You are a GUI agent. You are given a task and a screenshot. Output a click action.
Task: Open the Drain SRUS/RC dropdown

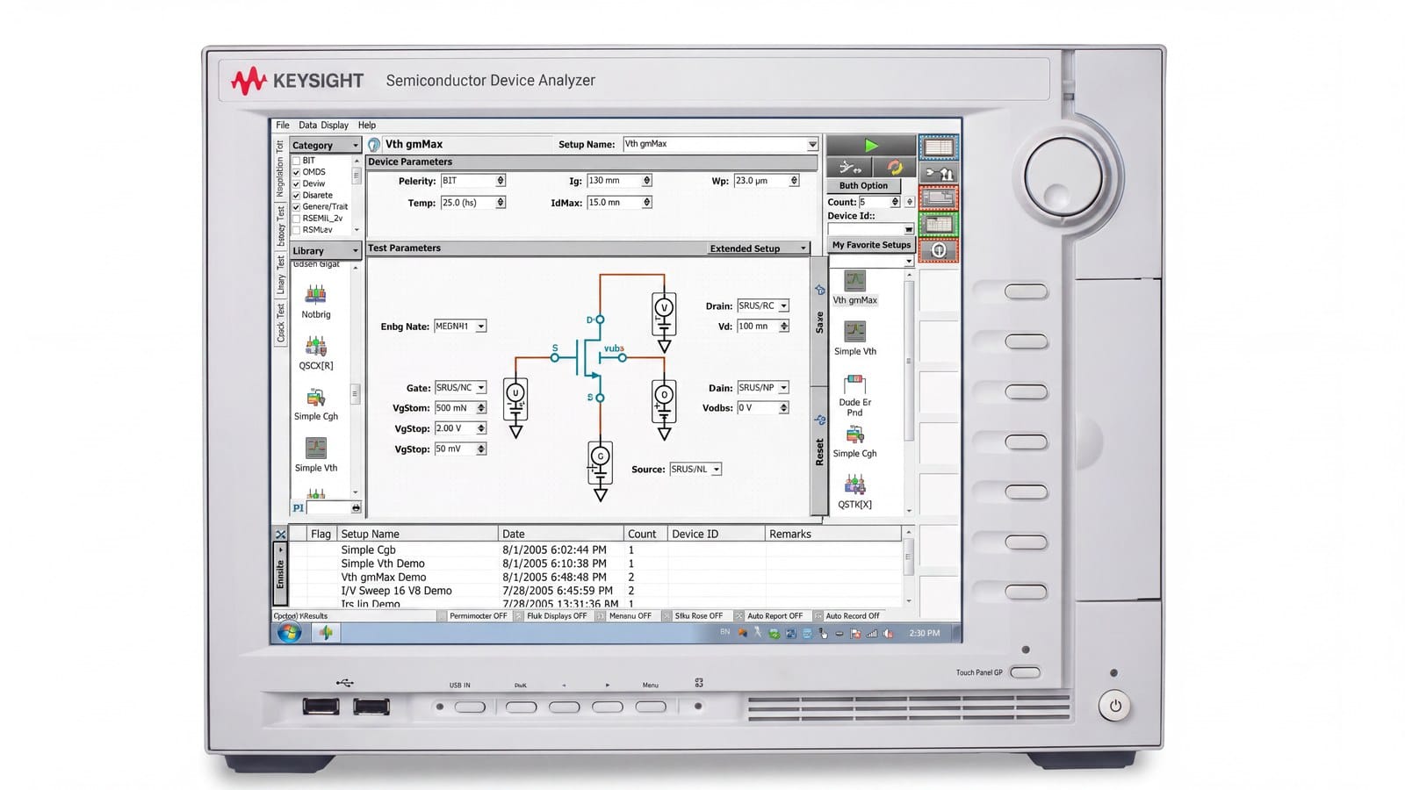click(763, 305)
